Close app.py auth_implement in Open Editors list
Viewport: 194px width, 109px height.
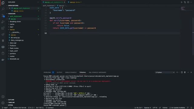[x=10, y=8]
